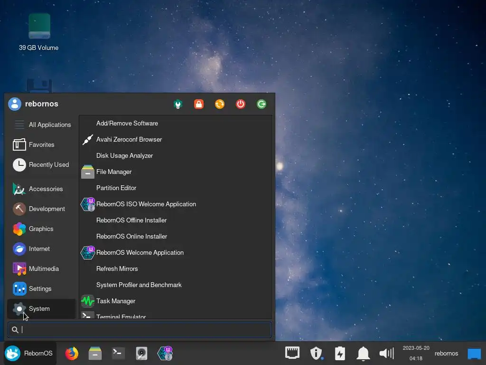Click the volume speaker tray icon
The width and height of the screenshot is (486, 365).
point(386,353)
